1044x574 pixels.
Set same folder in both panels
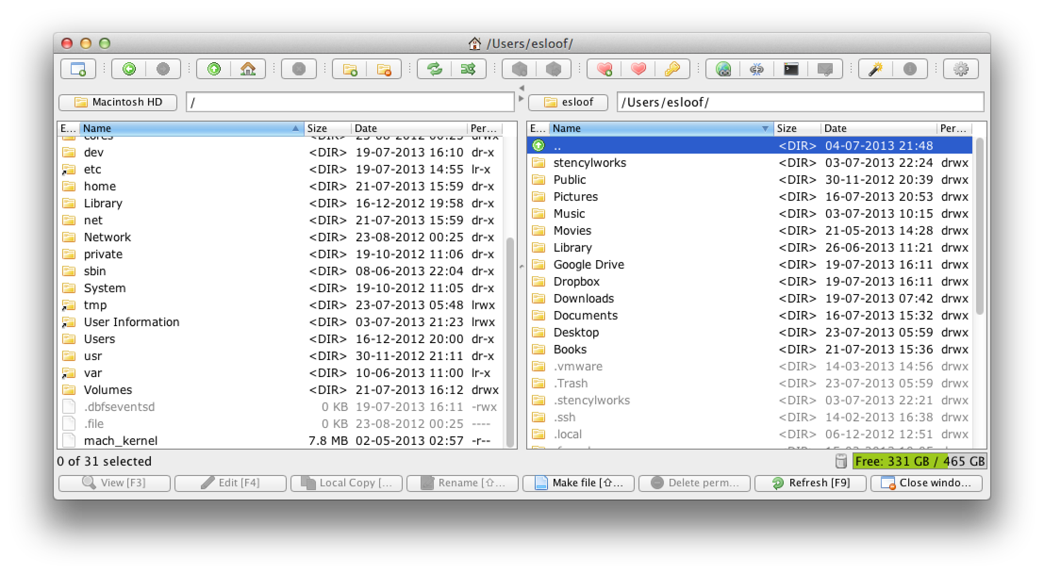coord(469,69)
